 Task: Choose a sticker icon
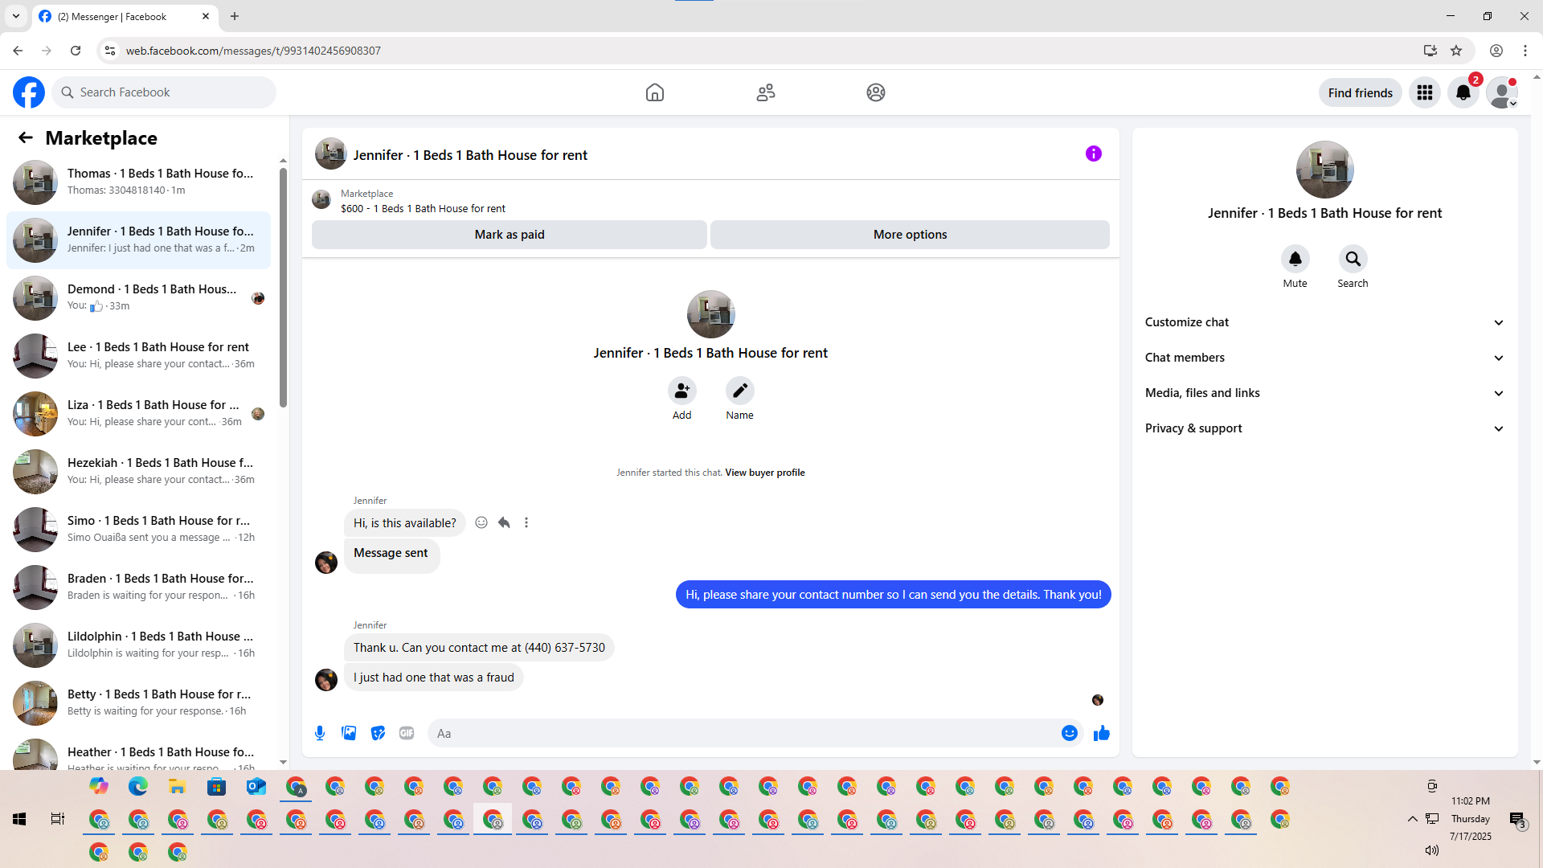tap(378, 733)
